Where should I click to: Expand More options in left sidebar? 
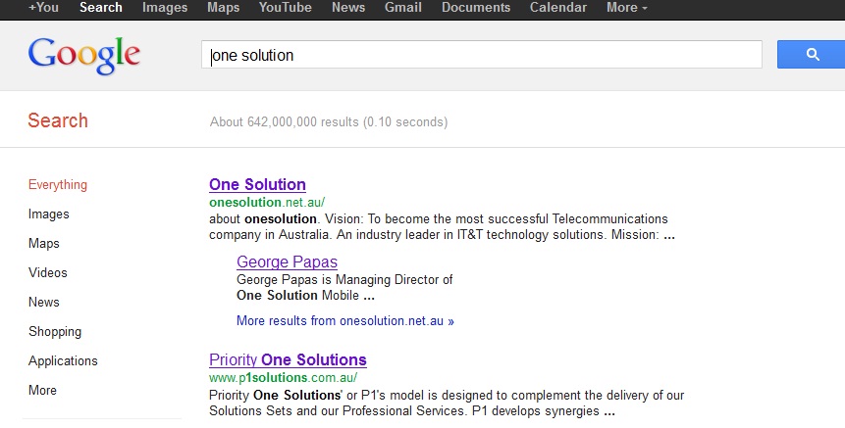pos(42,390)
